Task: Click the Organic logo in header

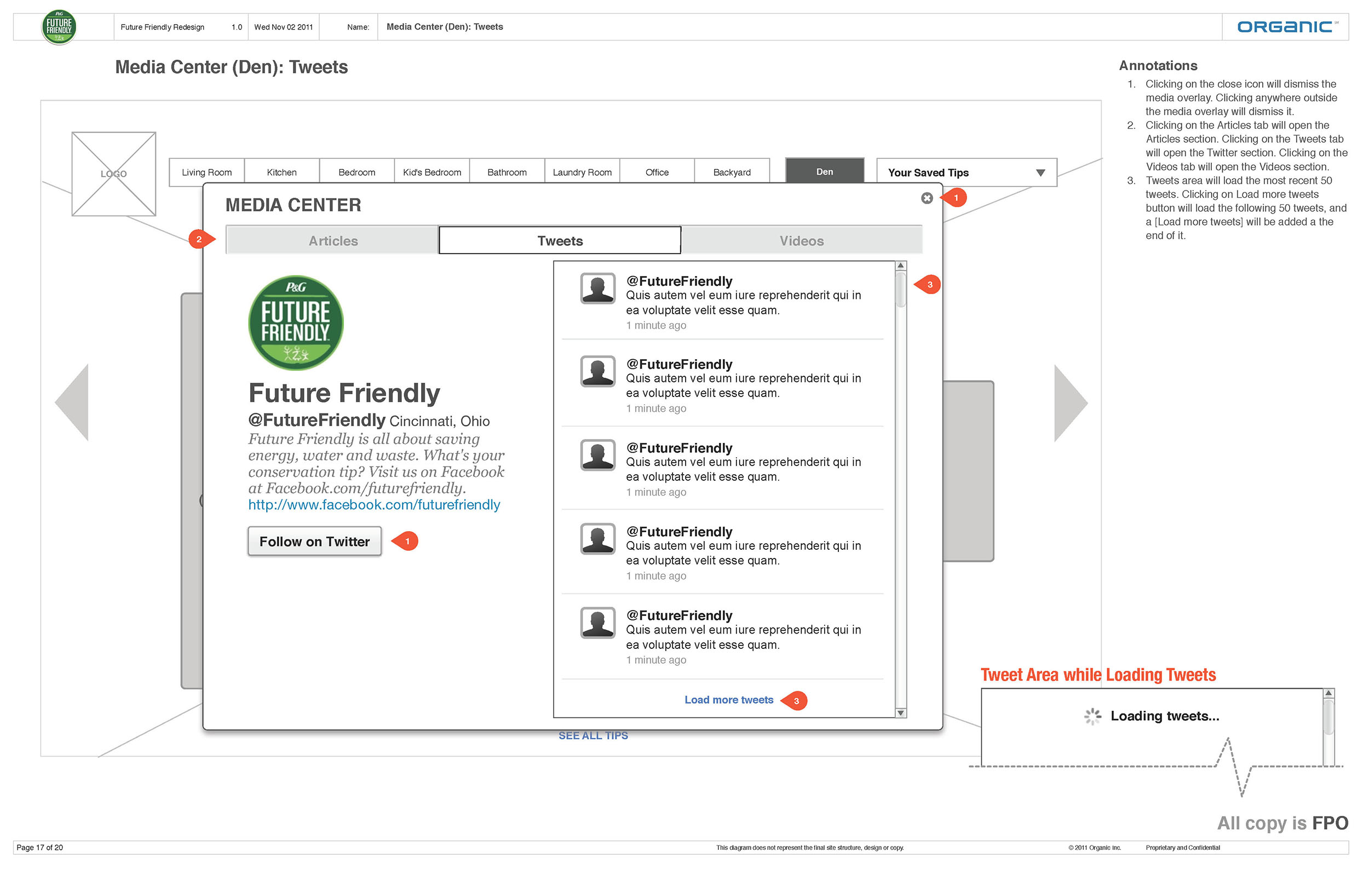Action: [1287, 27]
